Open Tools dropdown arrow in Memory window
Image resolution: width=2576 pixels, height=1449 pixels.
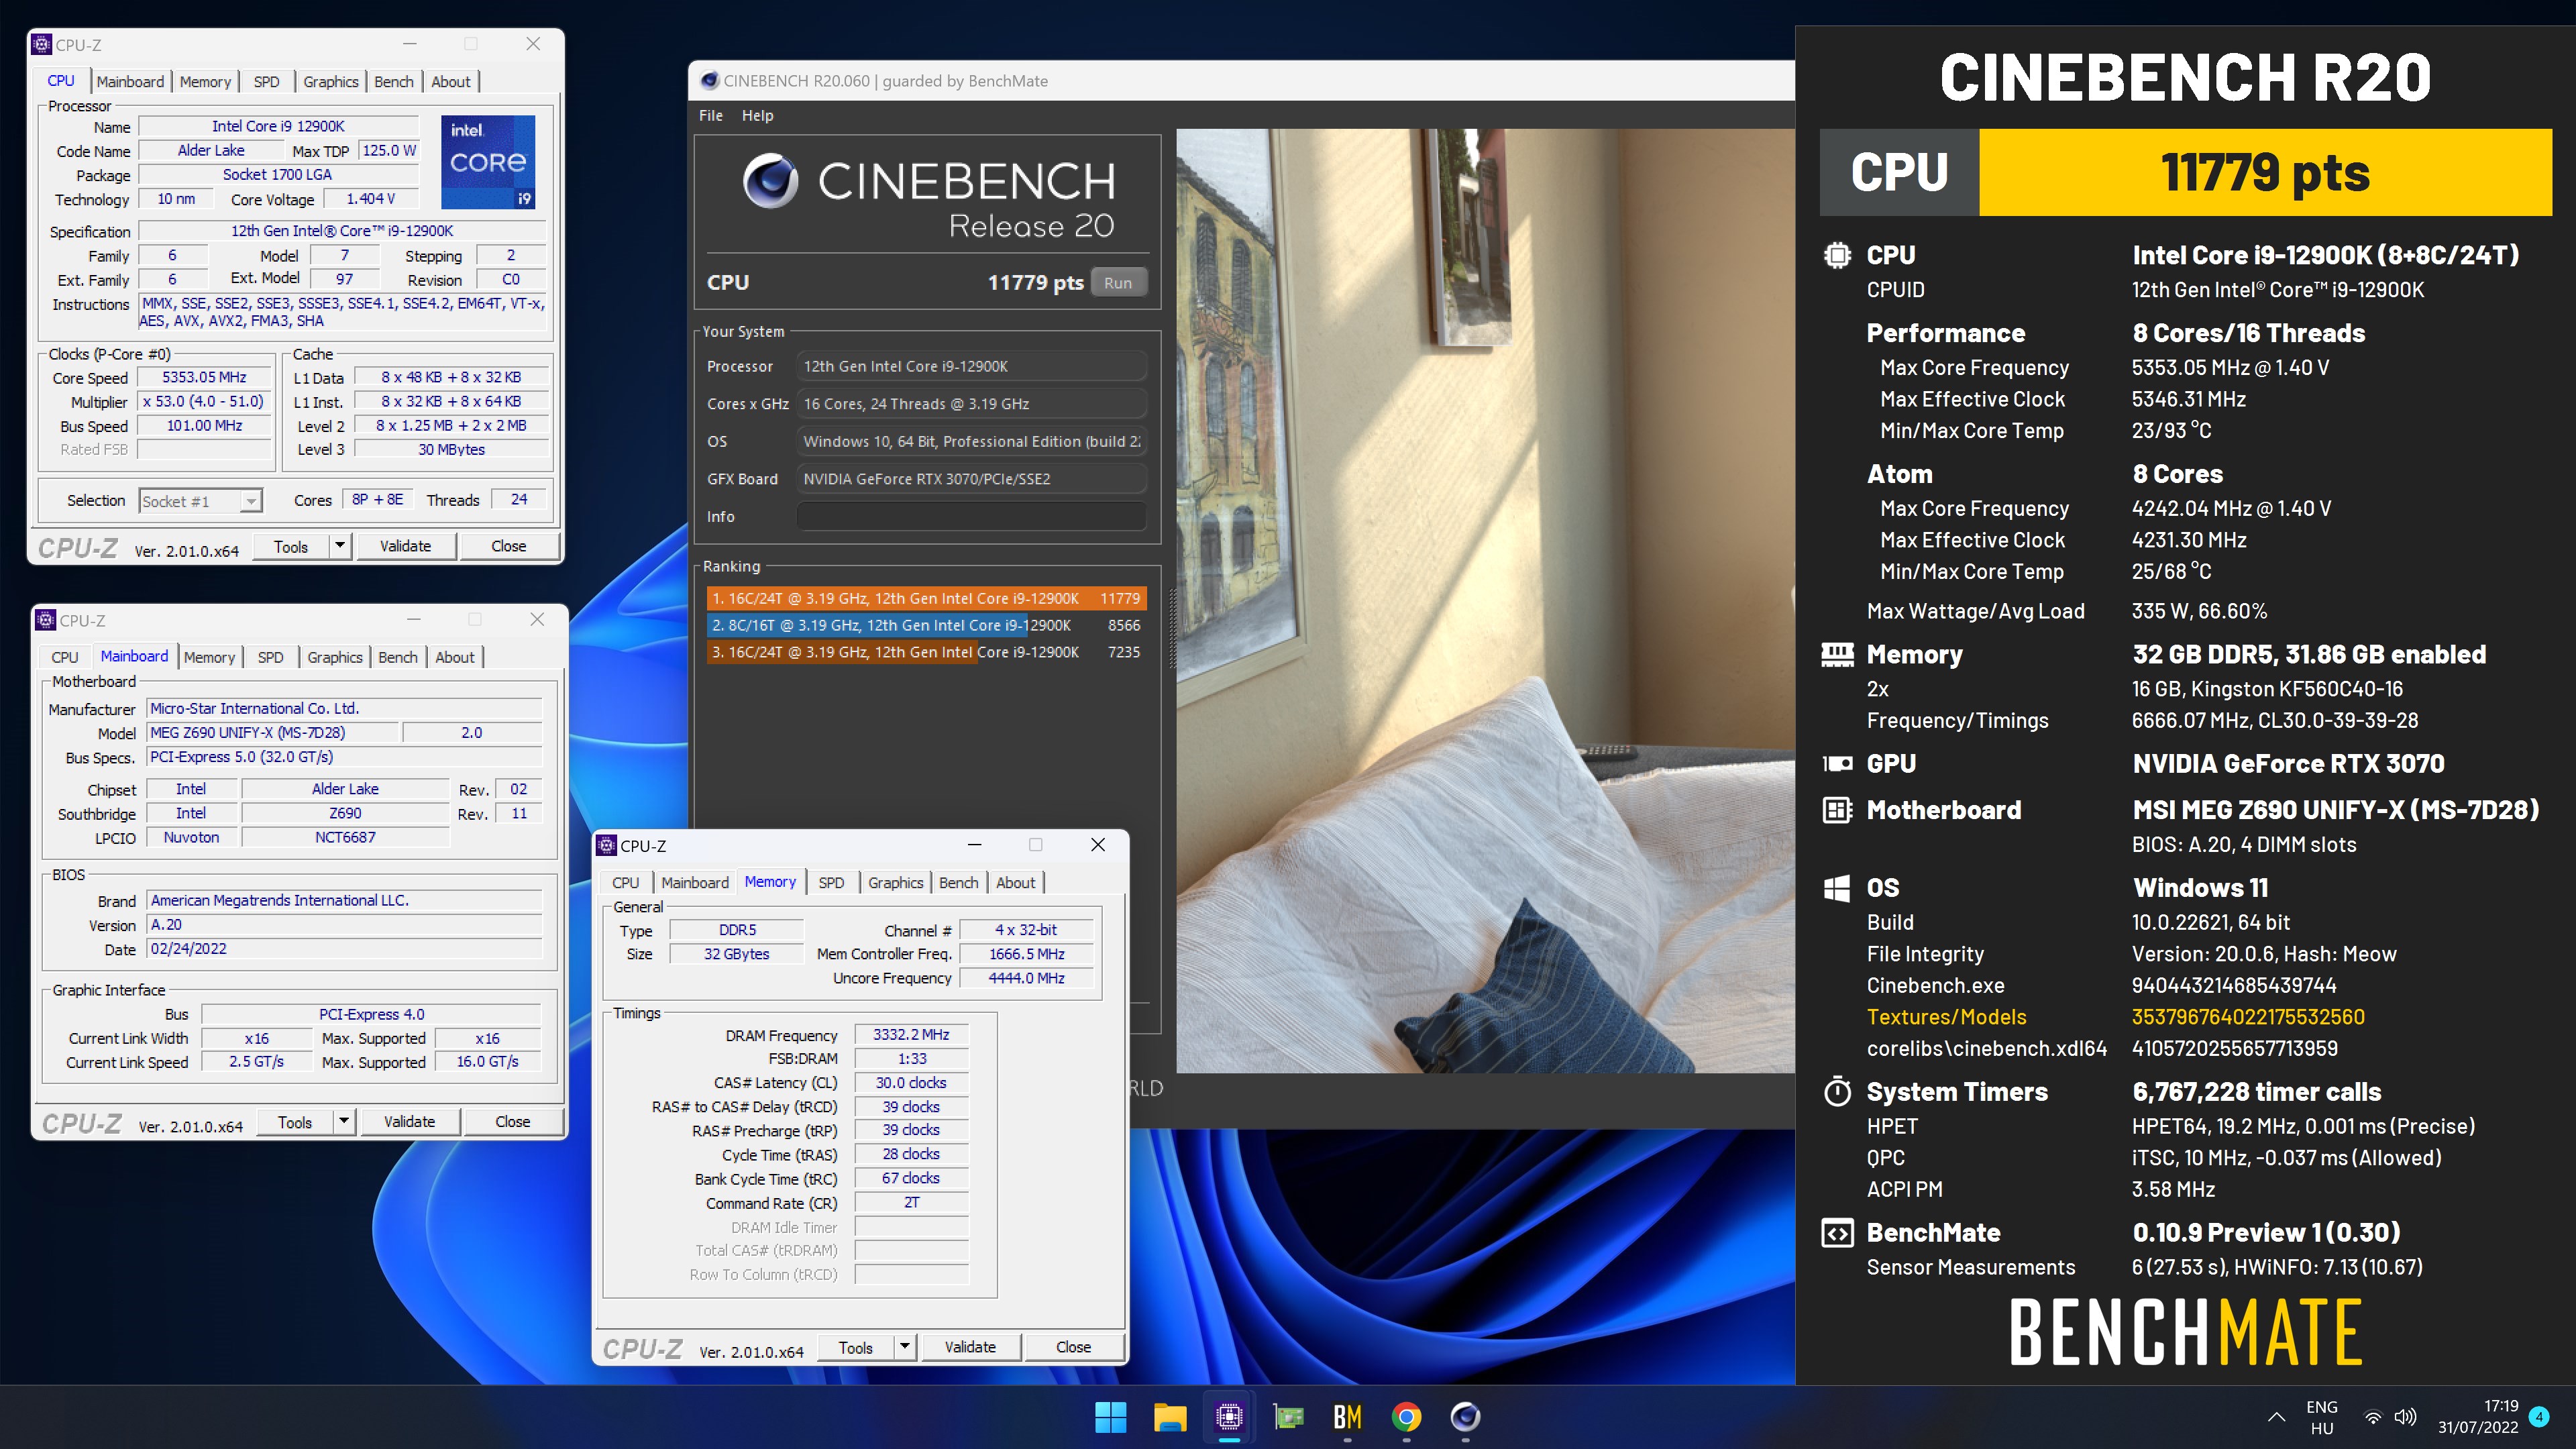click(x=905, y=1347)
